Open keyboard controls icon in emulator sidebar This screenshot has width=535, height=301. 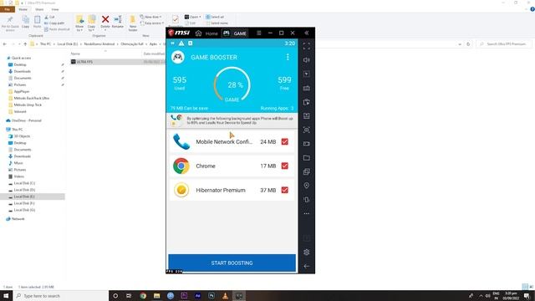(x=307, y=88)
